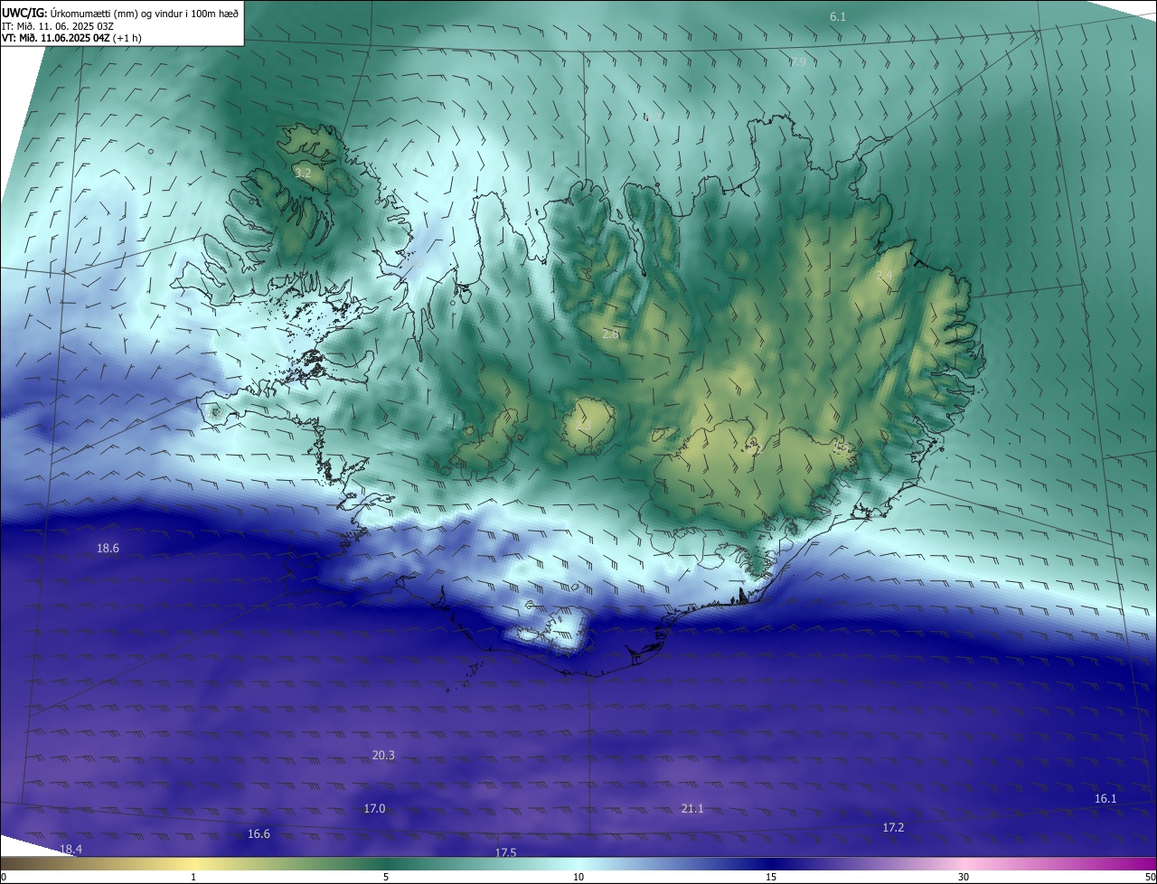Click the 18.6 value off the west coast
1157x884 pixels.
point(108,549)
